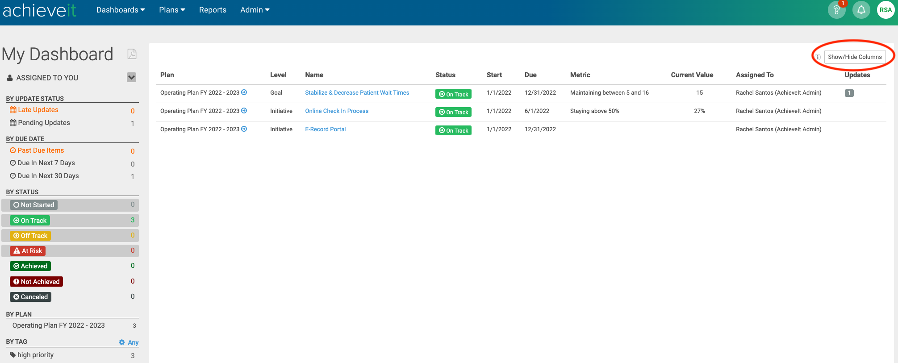Sort by the Updates column header

[857, 75]
